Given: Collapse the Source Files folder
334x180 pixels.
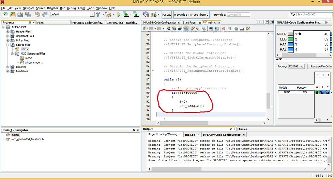Looking at the screenshot, I should coord(7,45).
